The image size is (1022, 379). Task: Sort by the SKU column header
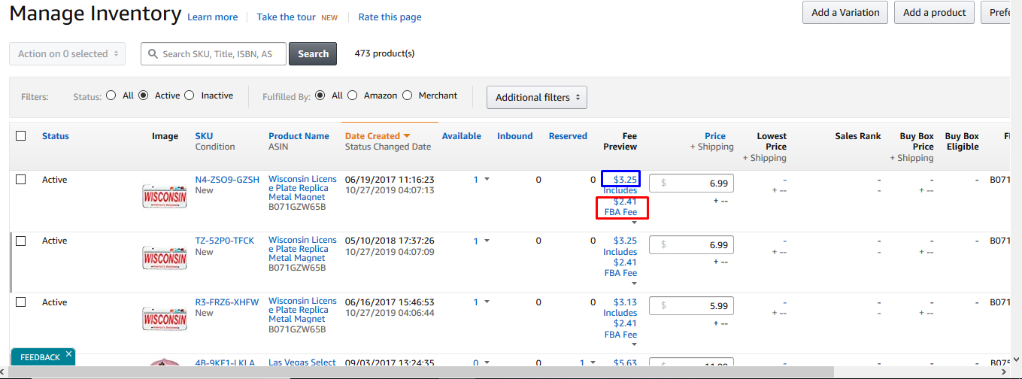tap(204, 136)
